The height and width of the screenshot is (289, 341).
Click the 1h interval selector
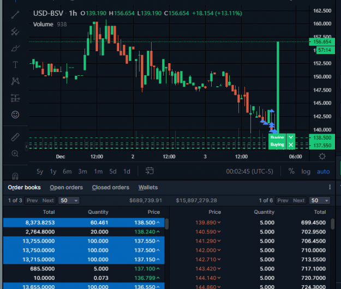(73, 14)
